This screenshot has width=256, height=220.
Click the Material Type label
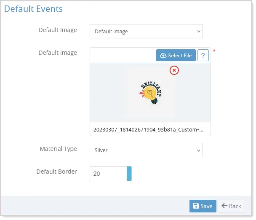point(58,149)
